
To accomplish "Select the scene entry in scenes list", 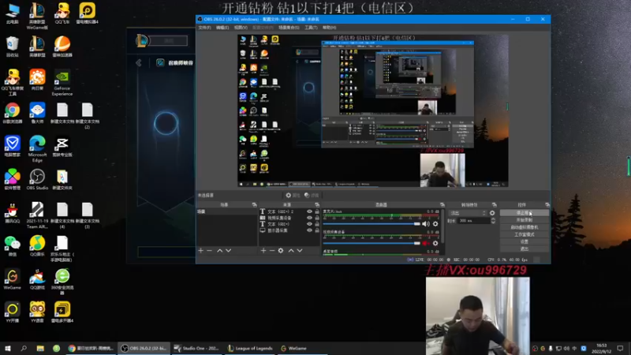I will 226,211.
